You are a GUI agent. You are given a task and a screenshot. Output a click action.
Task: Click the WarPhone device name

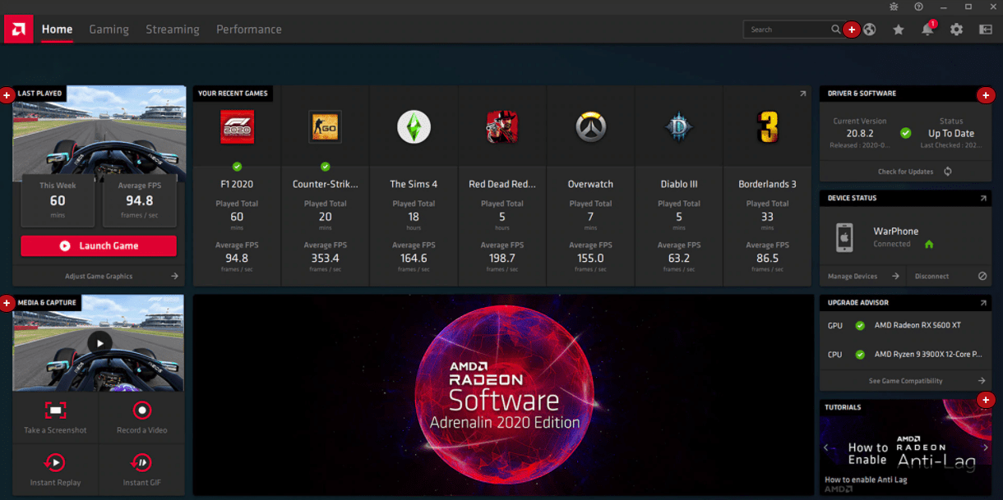point(896,232)
